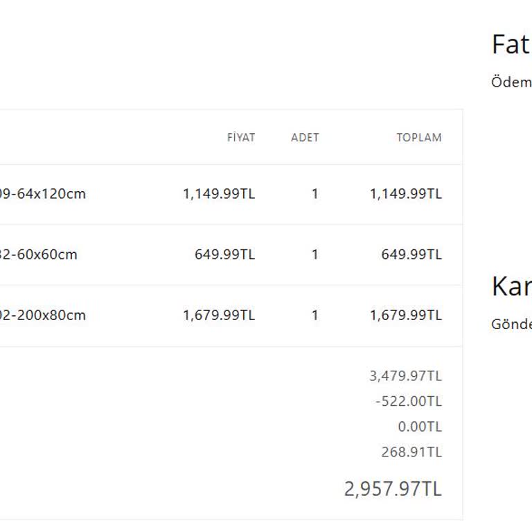The width and height of the screenshot is (532, 532).
Task: Select the 200x80cm item's unit price
Action: pyautogui.click(x=219, y=315)
